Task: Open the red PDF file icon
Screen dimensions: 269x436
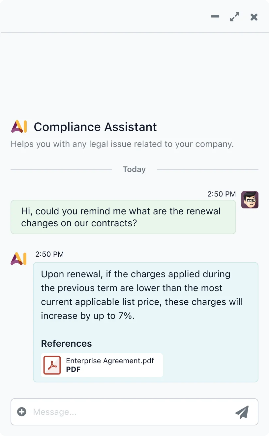Action: coord(52,365)
